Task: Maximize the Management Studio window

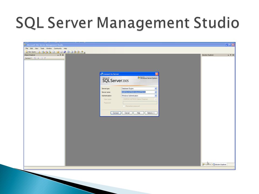Action: pos(230,45)
